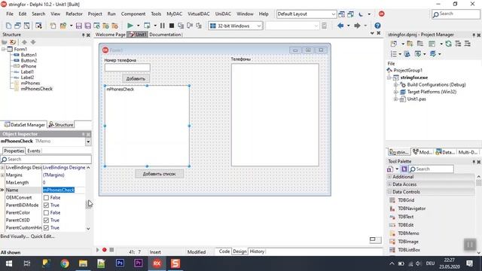Click desktop save layout icon next to Default Layout
The width and height of the screenshot is (482, 271).
pos(341,14)
